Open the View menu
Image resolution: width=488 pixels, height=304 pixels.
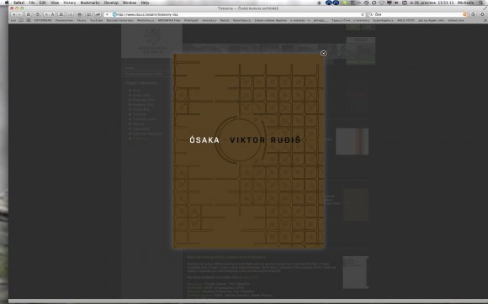tap(55, 3)
